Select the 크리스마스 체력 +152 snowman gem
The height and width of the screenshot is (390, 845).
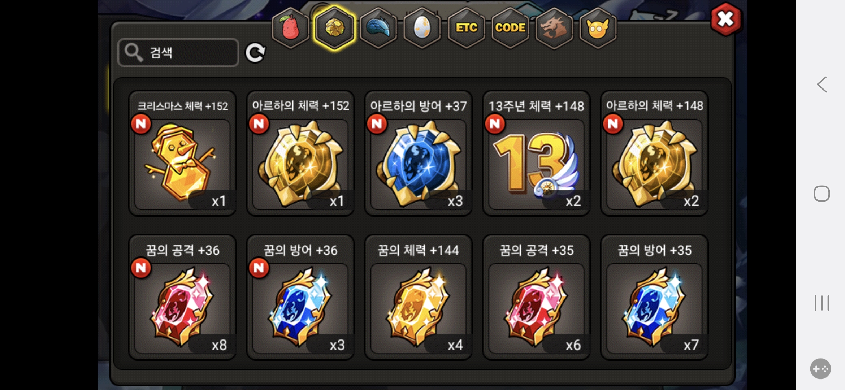(183, 153)
